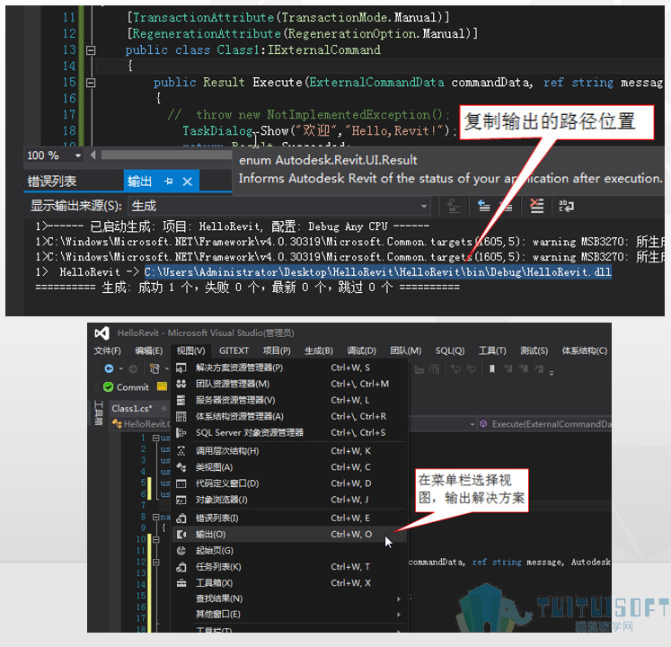This screenshot has height=647, width=671.
Task: Open the 生成(B) menu
Action: tap(319, 350)
